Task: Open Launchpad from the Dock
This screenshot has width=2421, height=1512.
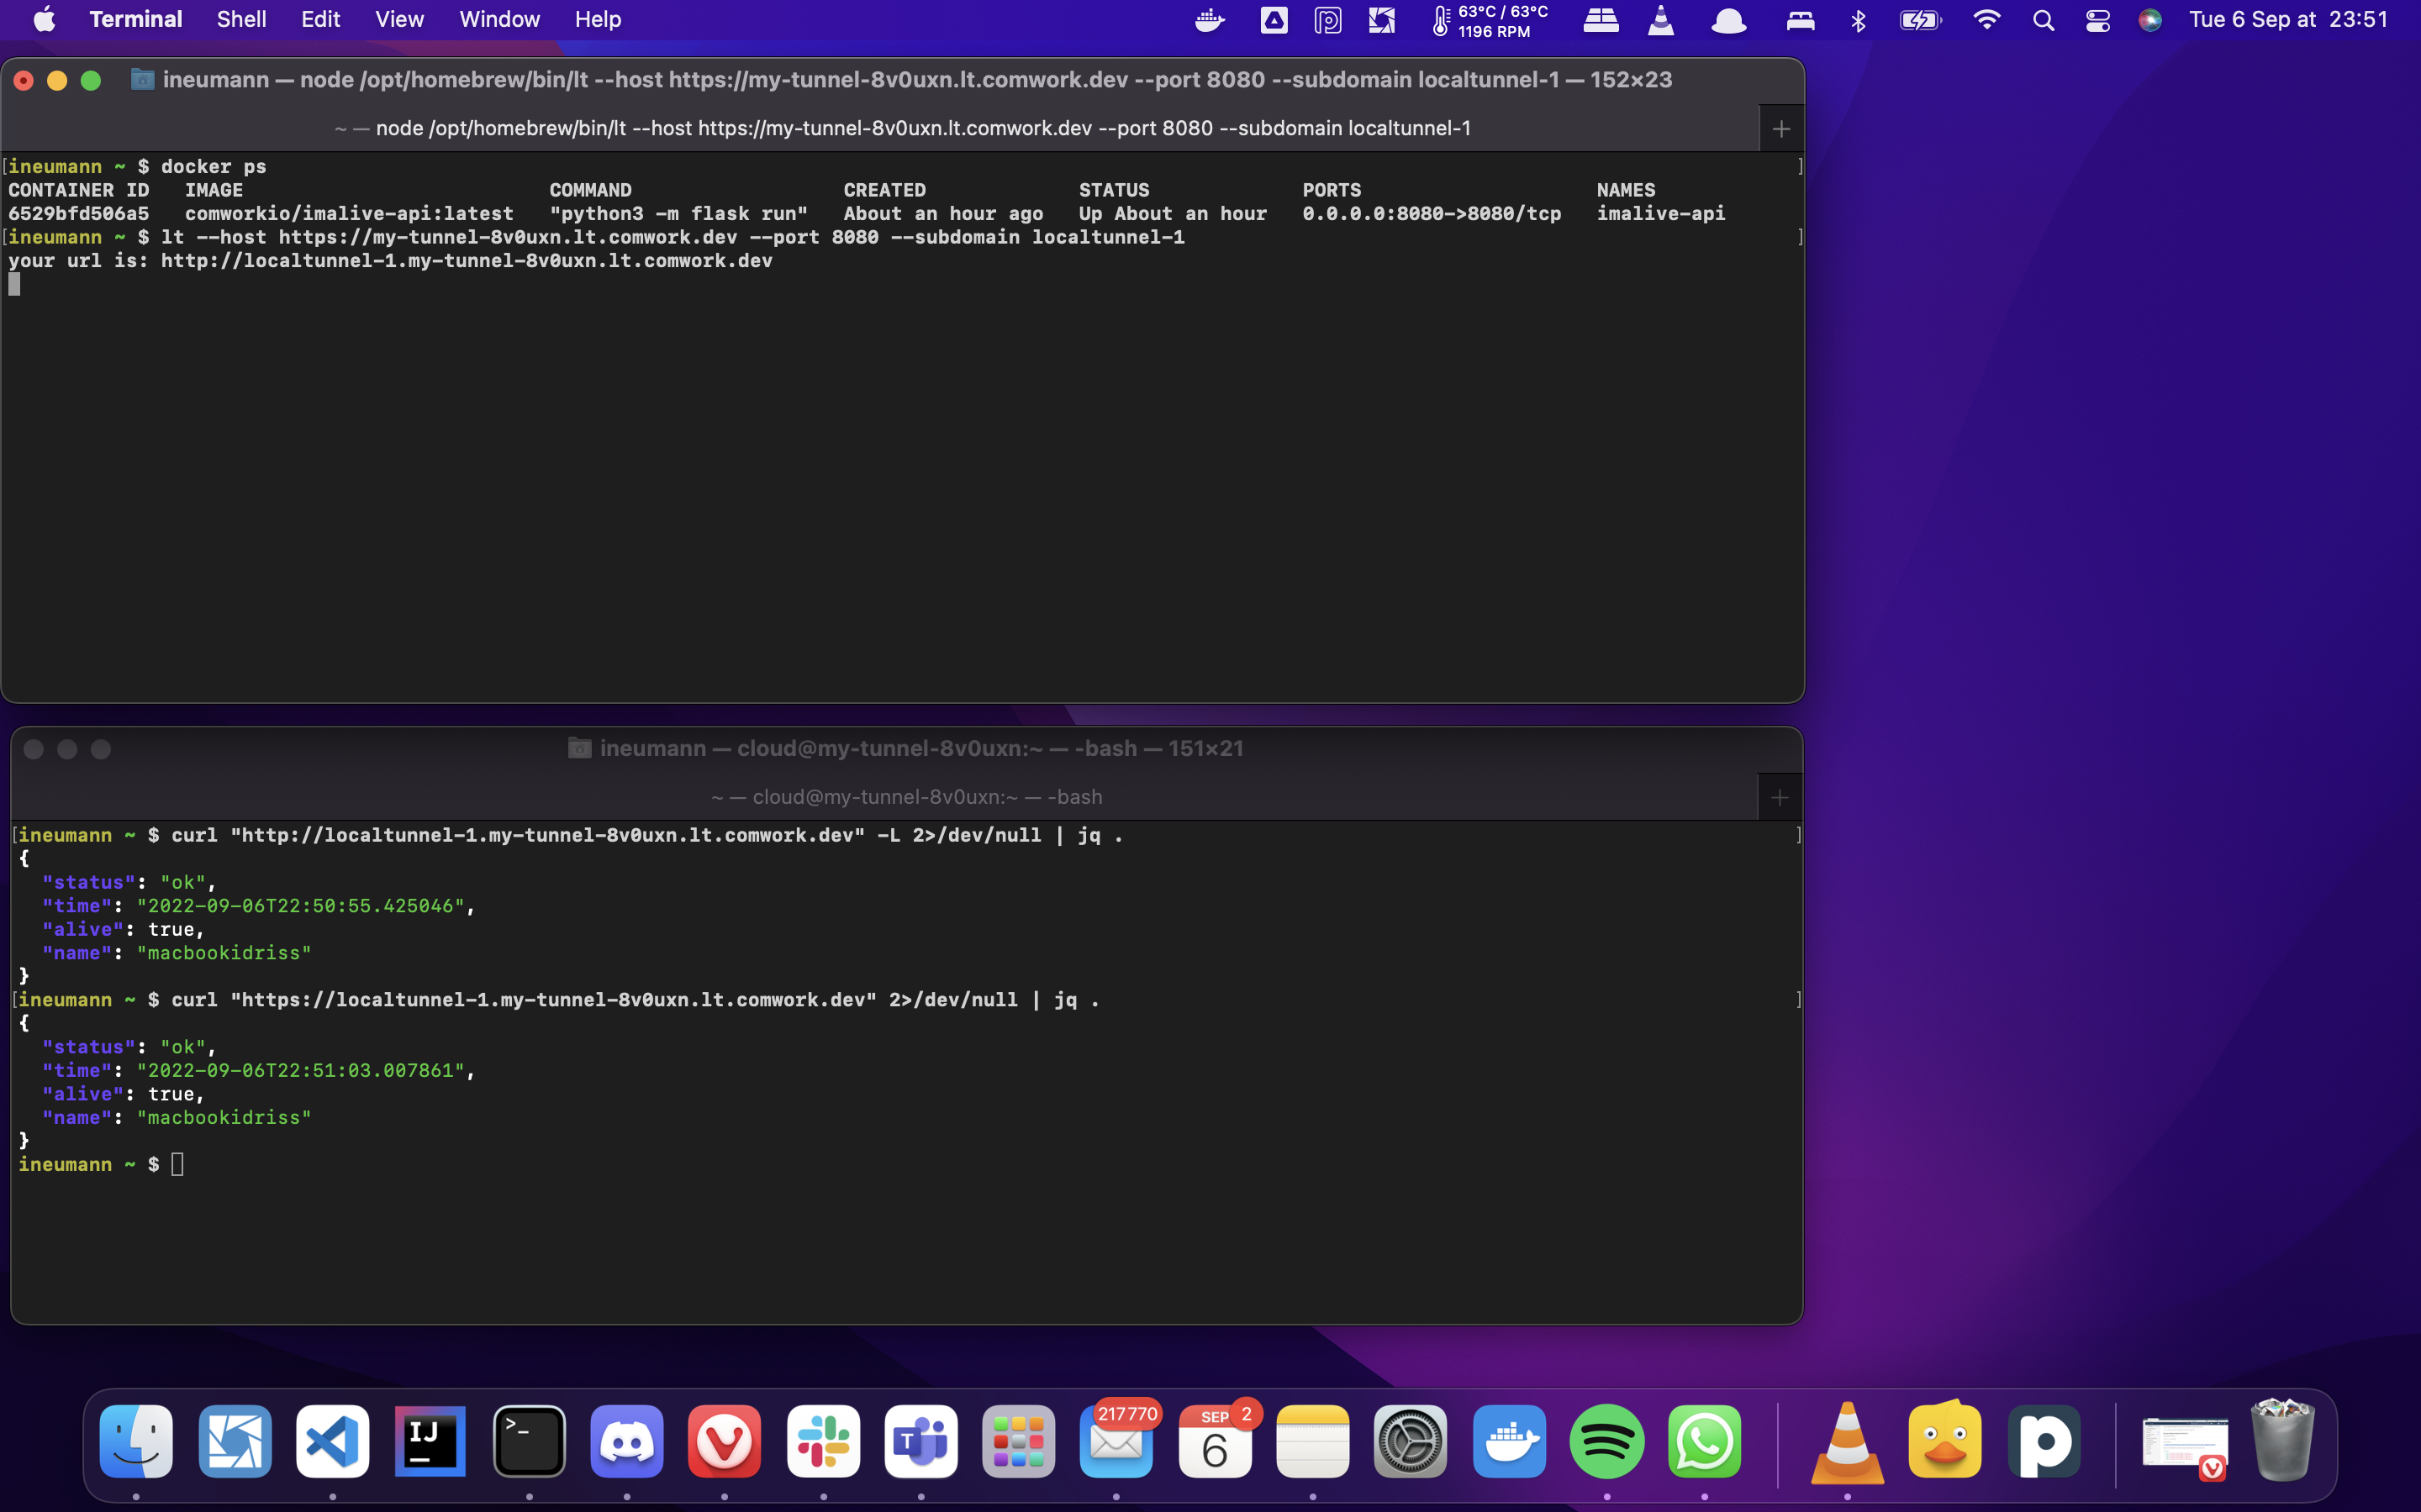Action: coord(1019,1441)
